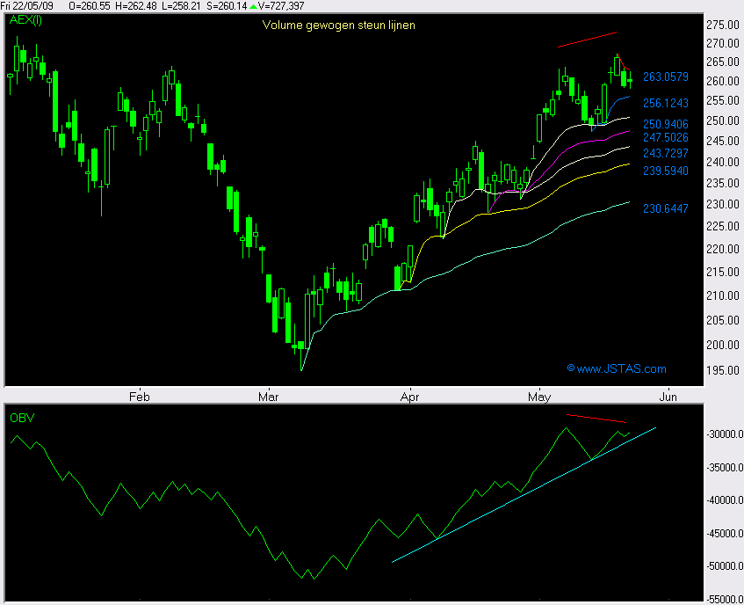
Task: Click the May marker on time axis
Action: click(541, 397)
